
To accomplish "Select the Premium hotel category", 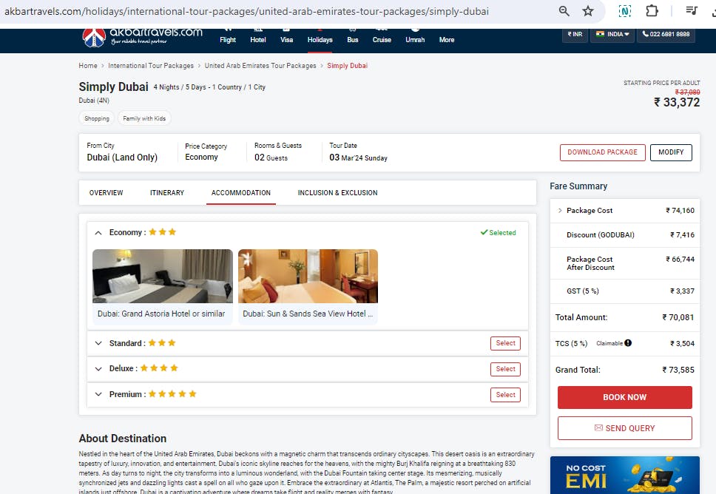I will tap(505, 395).
